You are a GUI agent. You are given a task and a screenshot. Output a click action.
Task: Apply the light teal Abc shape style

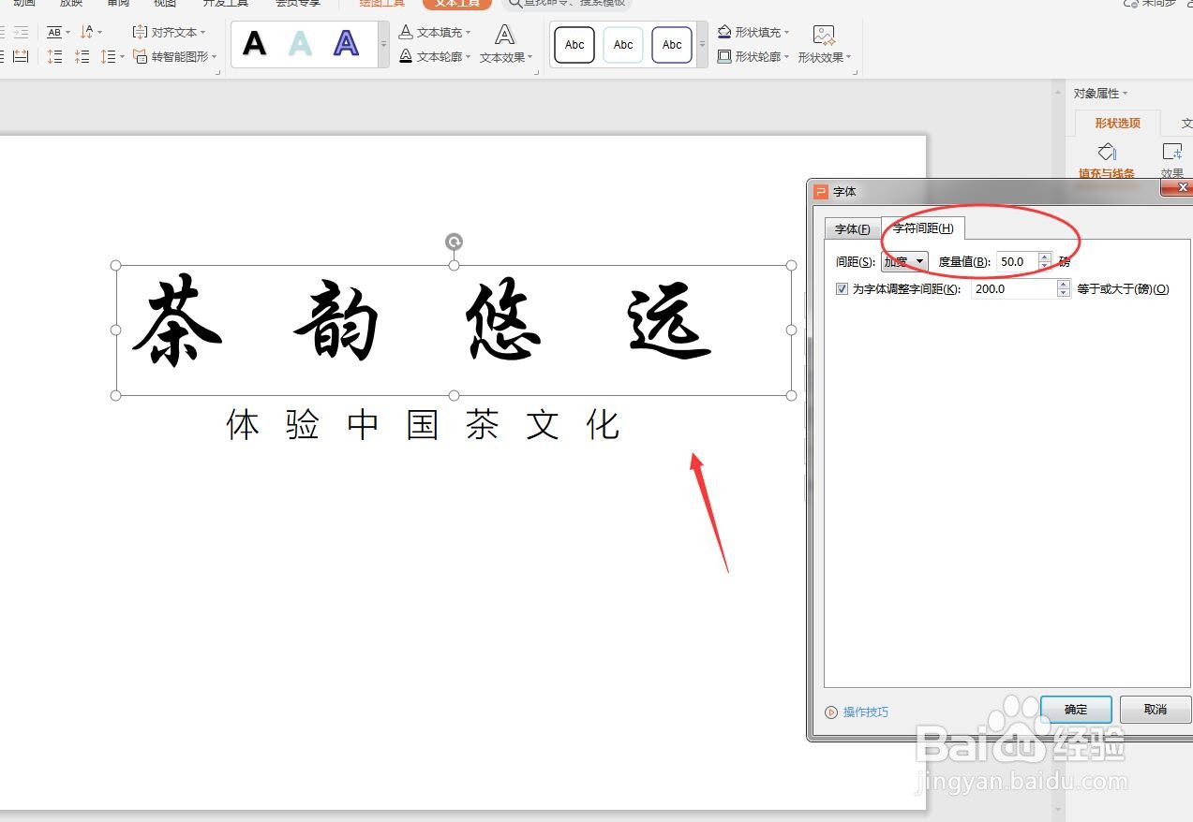(x=623, y=45)
